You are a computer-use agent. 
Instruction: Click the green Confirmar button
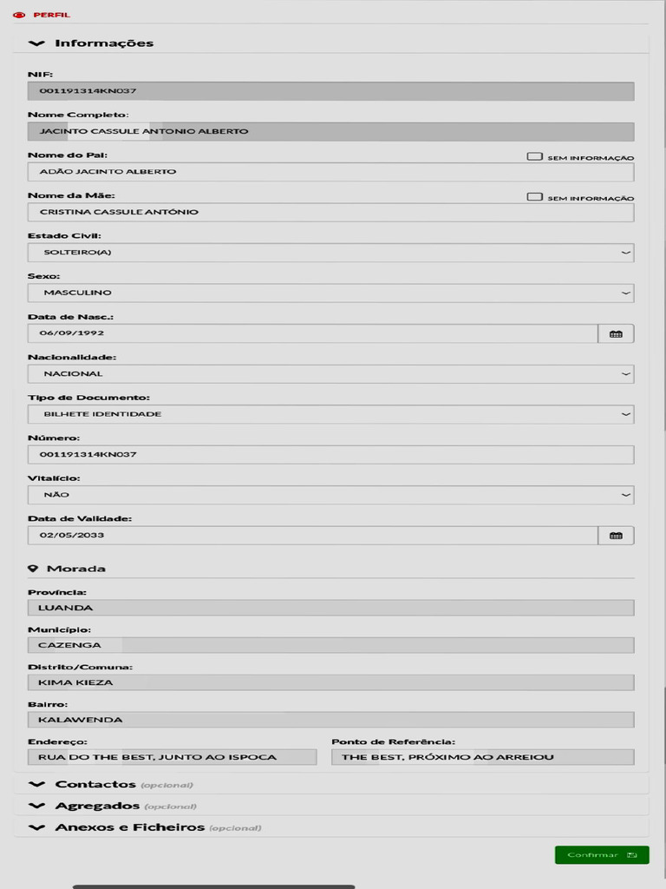pos(602,855)
